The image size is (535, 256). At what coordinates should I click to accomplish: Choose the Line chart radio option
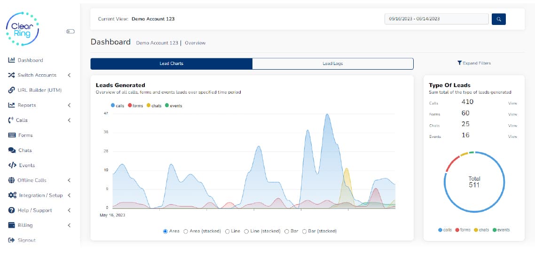[228, 232]
